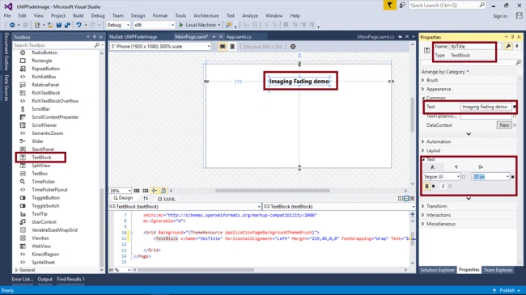Click the Properties wrench icon
This screenshot has width=526, height=295.
click(x=508, y=46)
